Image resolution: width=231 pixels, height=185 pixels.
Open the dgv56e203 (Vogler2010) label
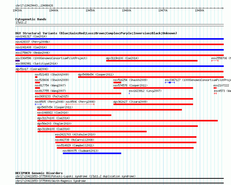tap(54, 124)
